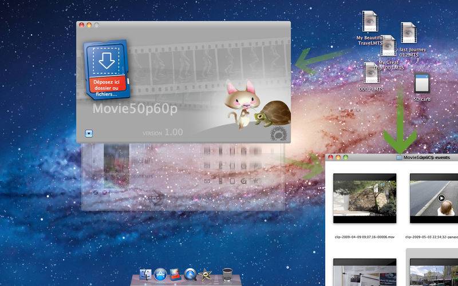Select the My Great Trip-001.MTS desktop file

[389, 46]
